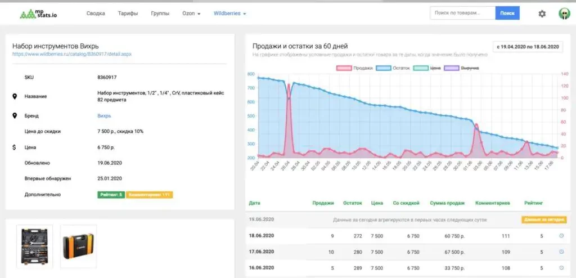The image size is (576, 278).
Task: Click the location pin icon beside Название
Action: 15,96
